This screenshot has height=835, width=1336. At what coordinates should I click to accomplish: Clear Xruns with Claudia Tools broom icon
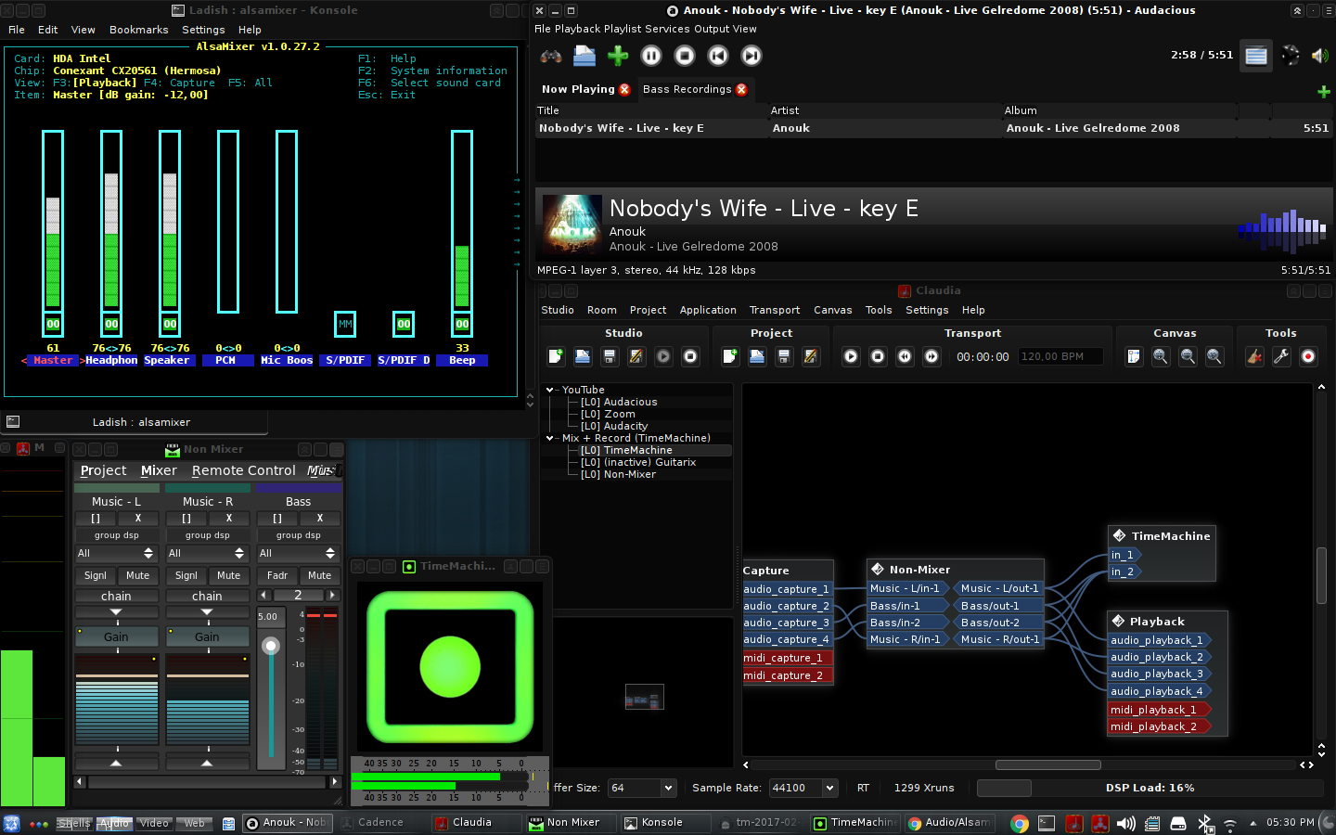1254,356
